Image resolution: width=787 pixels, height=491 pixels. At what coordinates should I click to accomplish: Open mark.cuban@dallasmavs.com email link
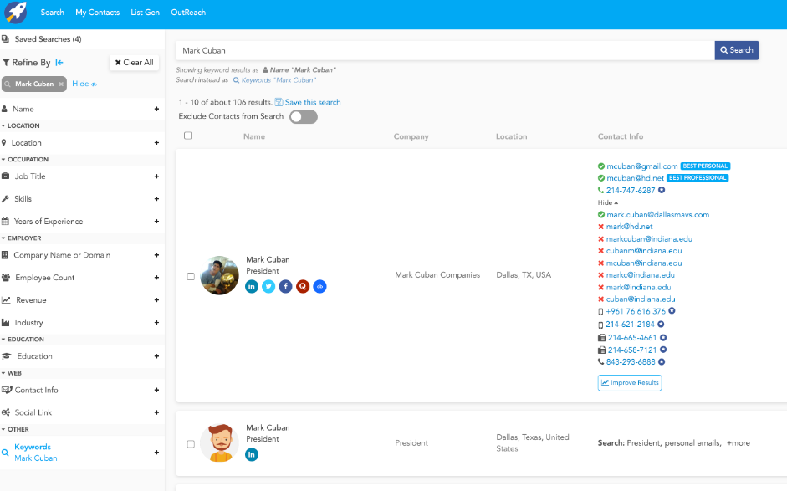(657, 214)
